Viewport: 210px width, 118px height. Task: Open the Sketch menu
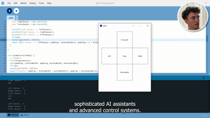23,3
